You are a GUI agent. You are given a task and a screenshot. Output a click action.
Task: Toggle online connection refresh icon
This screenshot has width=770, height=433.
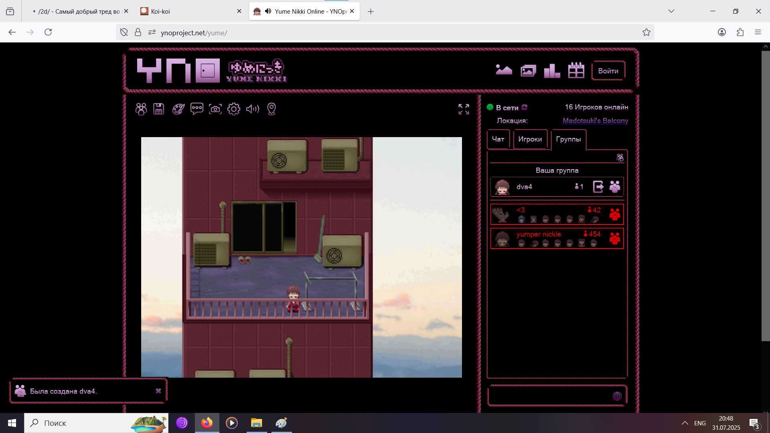(x=525, y=107)
